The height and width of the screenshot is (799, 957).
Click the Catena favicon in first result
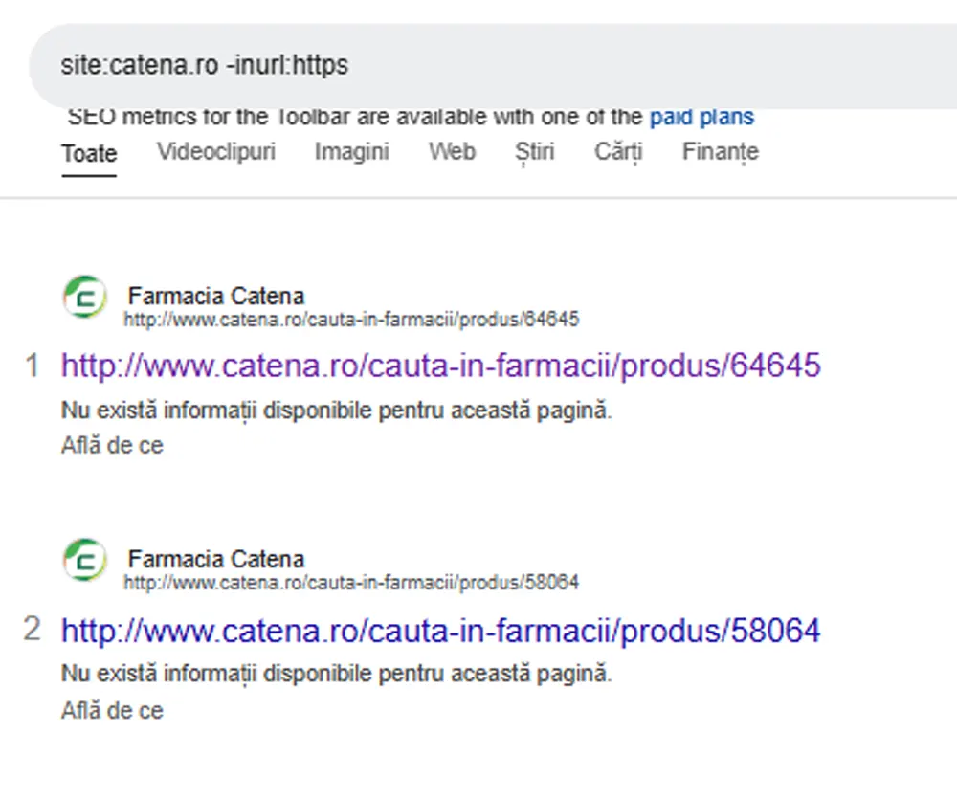85,298
